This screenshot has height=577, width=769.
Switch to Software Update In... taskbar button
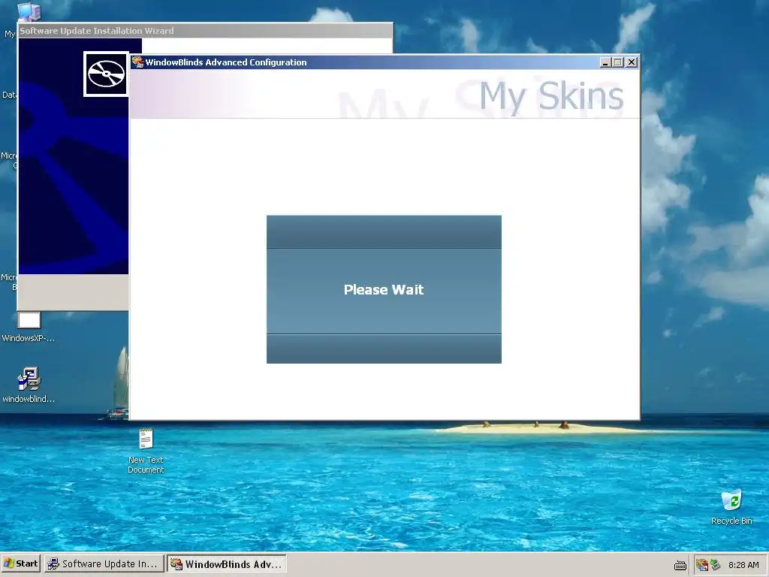pyautogui.click(x=104, y=563)
